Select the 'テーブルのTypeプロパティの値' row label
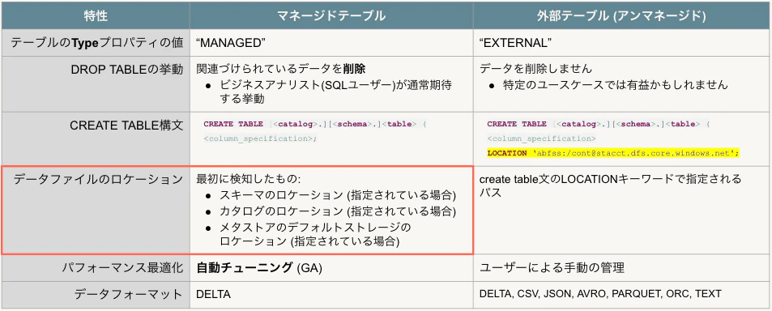The width and height of the screenshot is (772, 311). (96, 43)
